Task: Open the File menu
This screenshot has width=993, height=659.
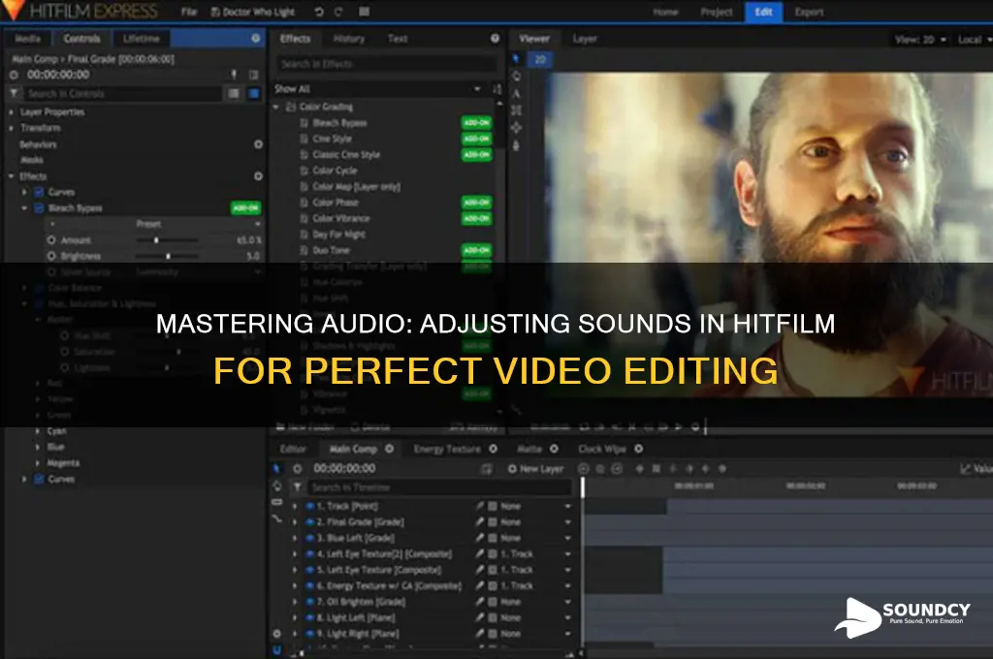Action: point(189,12)
